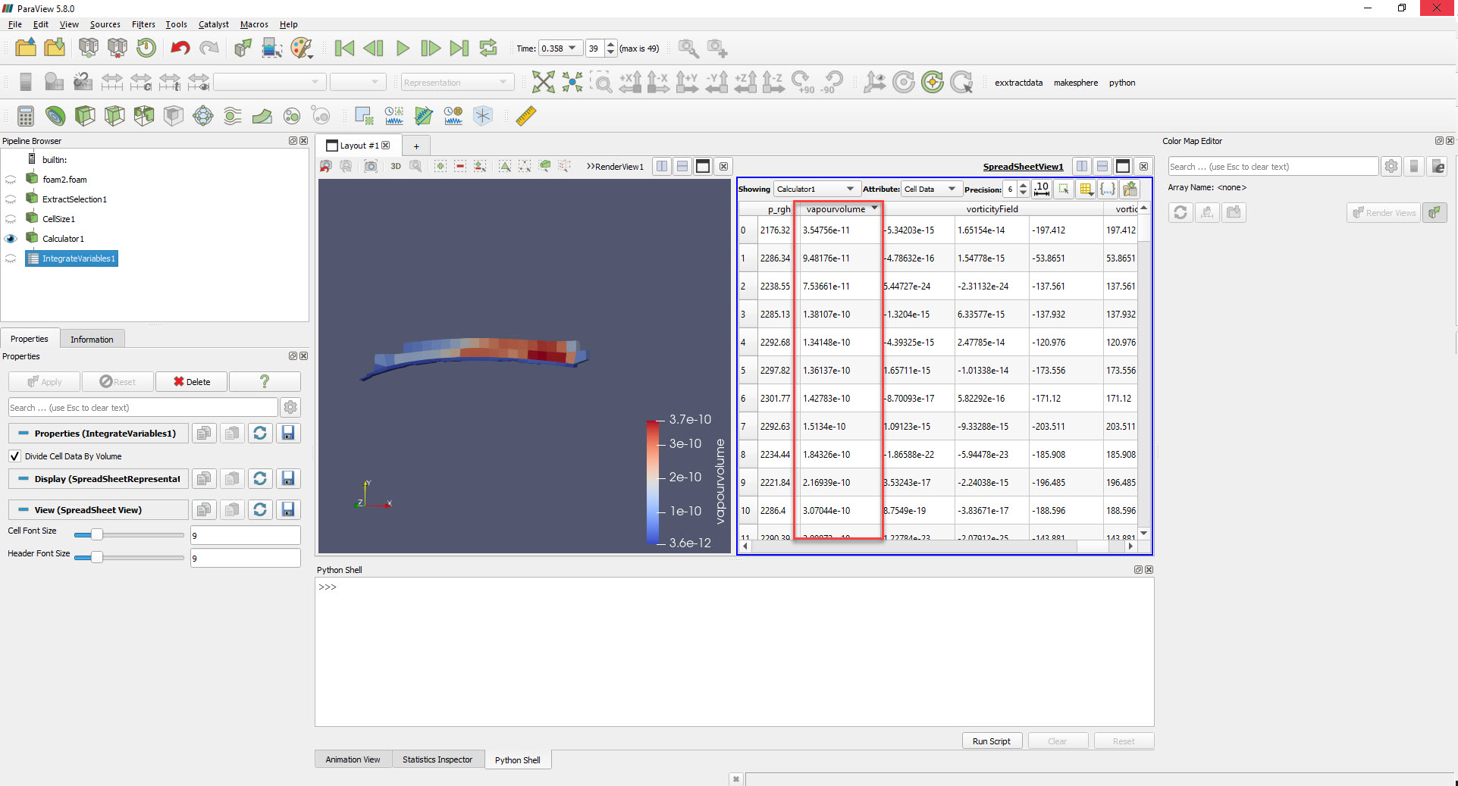Click the Threshold filter icon
The height and width of the screenshot is (786, 1458).
click(144, 116)
